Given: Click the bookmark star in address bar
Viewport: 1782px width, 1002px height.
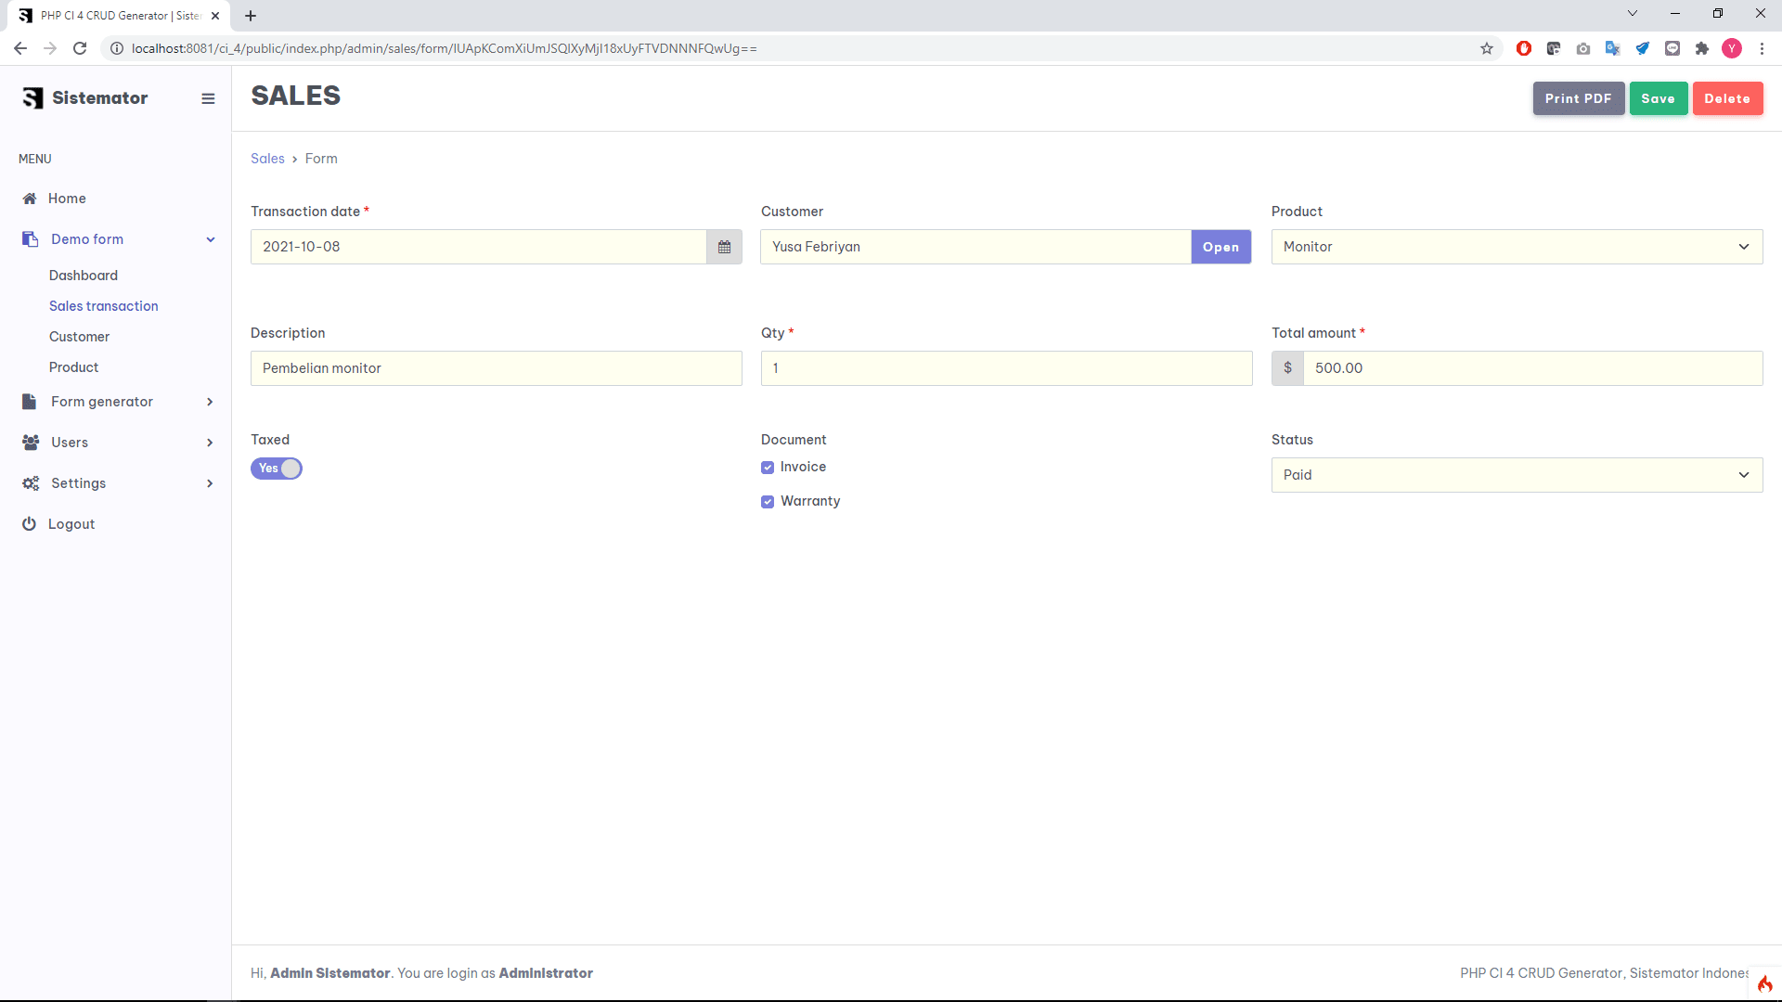Looking at the screenshot, I should [1487, 48].
